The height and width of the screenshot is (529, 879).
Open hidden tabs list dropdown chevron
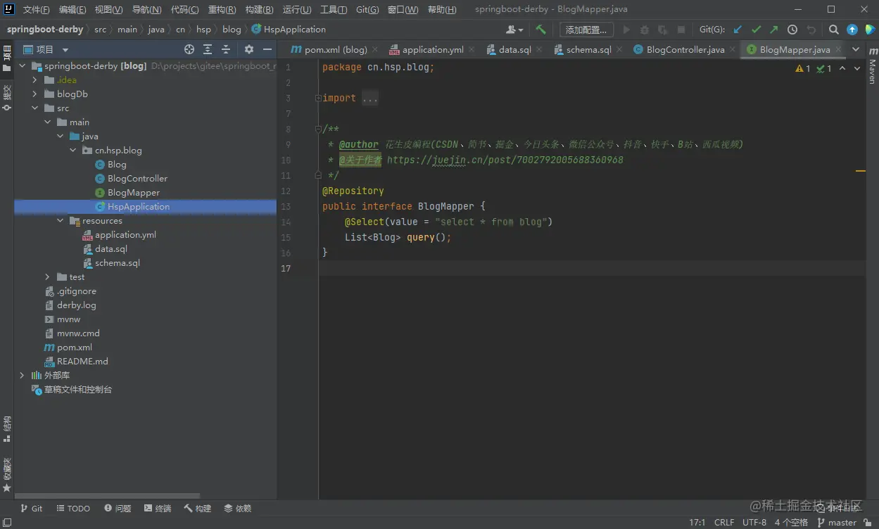pos(856,49)
